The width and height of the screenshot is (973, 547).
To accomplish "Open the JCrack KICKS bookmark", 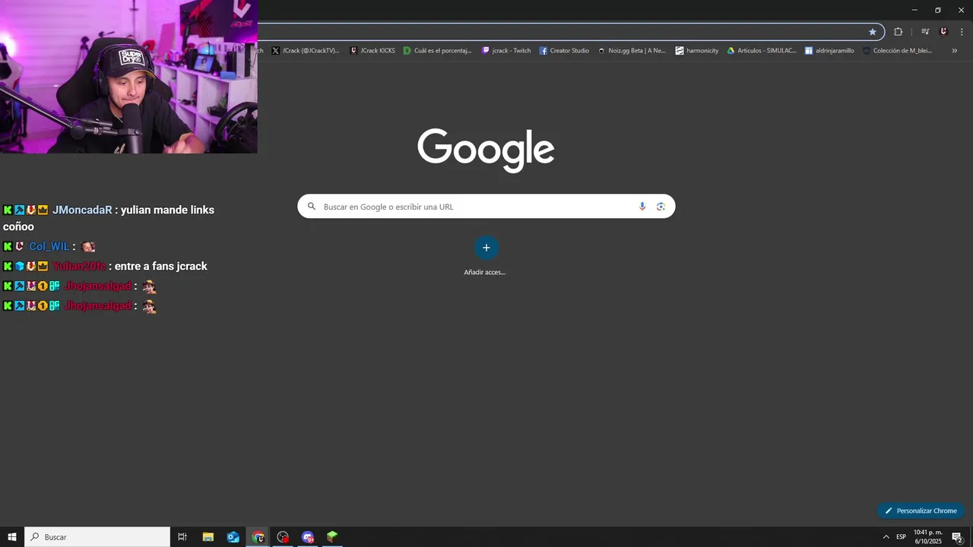I will 372,51.
